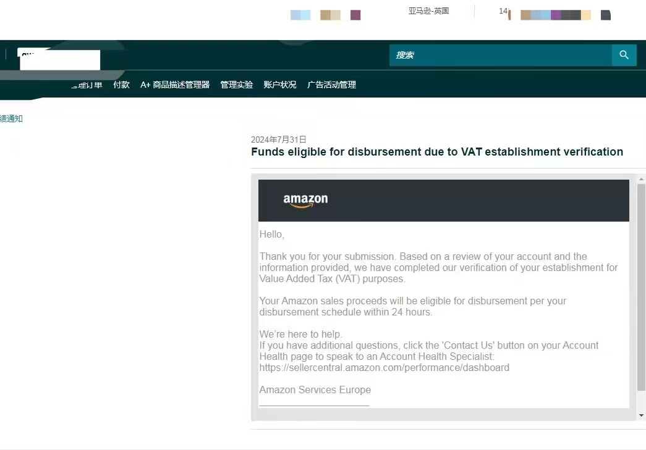
Task: Click the date 2024年7月31日
Action: pos(279,140)
